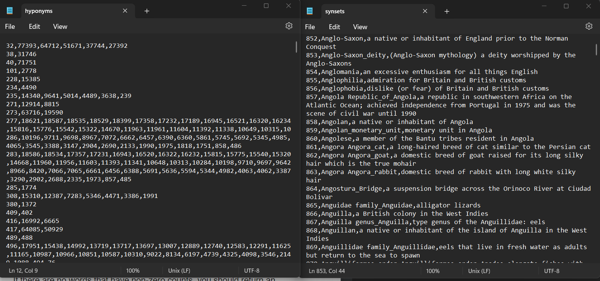
Task: Open settings gear in hyponyms window
Action: pos(289,26)
